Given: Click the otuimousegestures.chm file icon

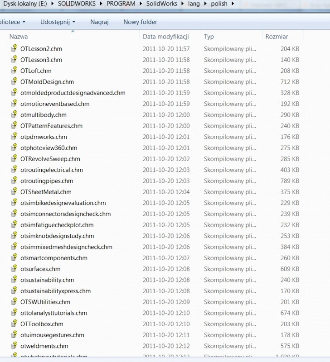Looking at the screenshot, I should click(x=15, y=334).
